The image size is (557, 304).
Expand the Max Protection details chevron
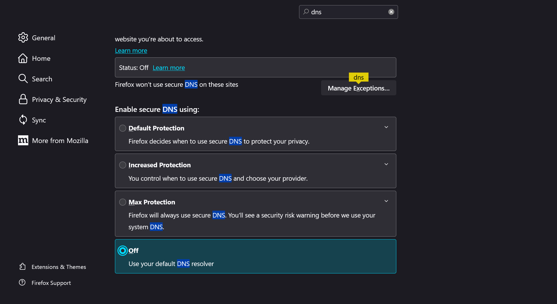[x=386, y=201]
